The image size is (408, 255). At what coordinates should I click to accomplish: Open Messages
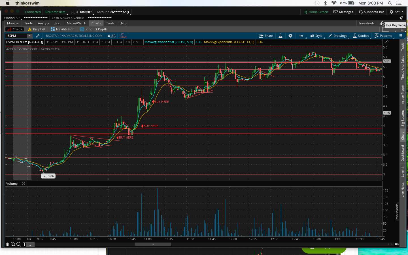[x=343, y=12]
